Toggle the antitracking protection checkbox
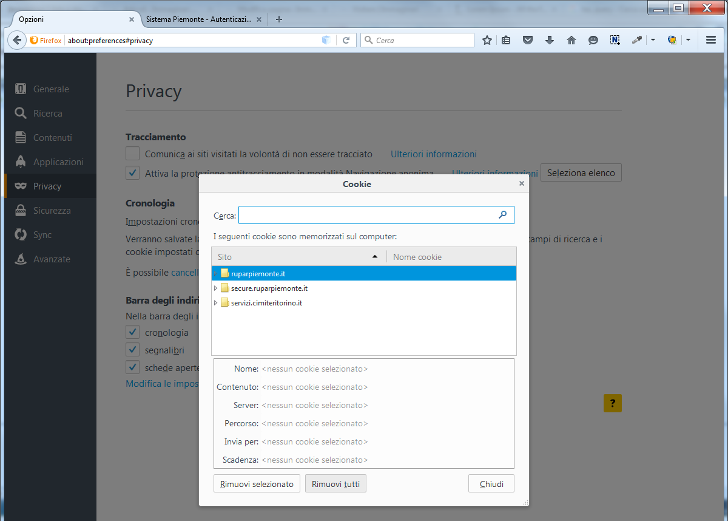728x521 pixels. pos(132,173)
